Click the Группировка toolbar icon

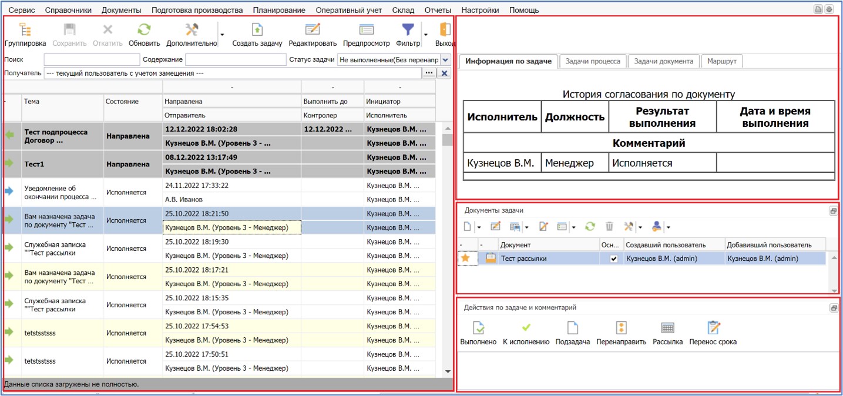tap(25, 31)
